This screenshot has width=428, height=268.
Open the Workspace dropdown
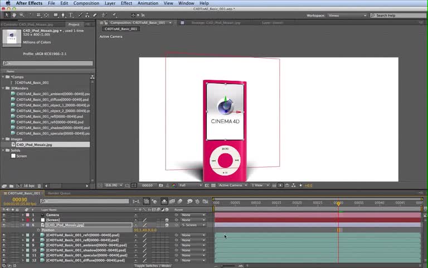pos(347,16)
